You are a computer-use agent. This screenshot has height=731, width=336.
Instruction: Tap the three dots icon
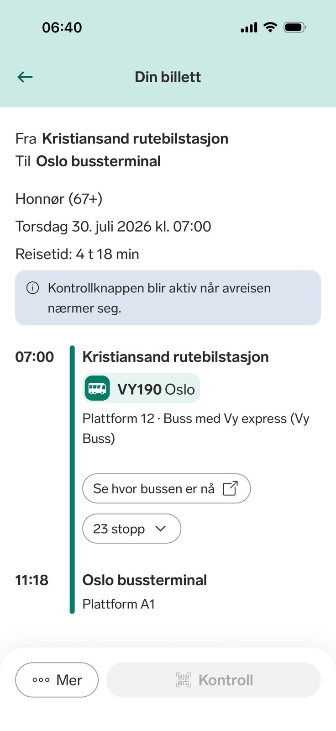[x=41, y=680]
